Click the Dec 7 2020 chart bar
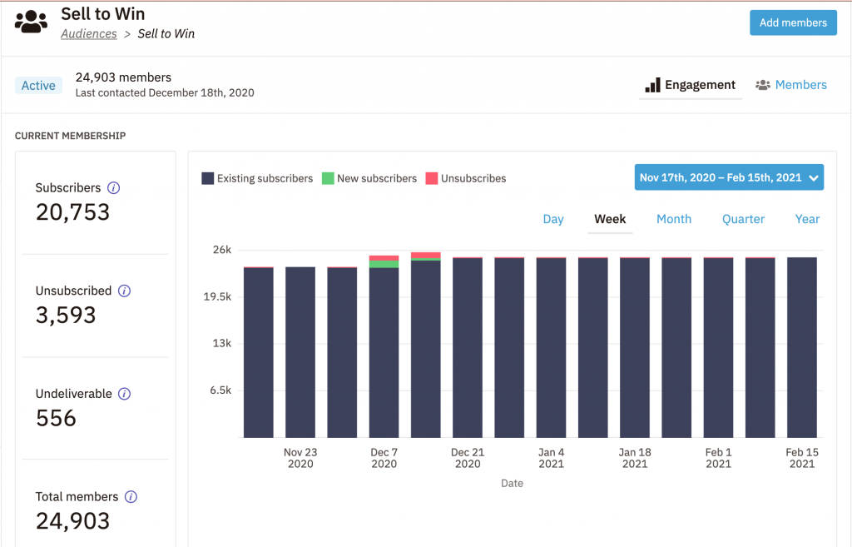This screenshot has width=852, height=547. coord(384,346)
